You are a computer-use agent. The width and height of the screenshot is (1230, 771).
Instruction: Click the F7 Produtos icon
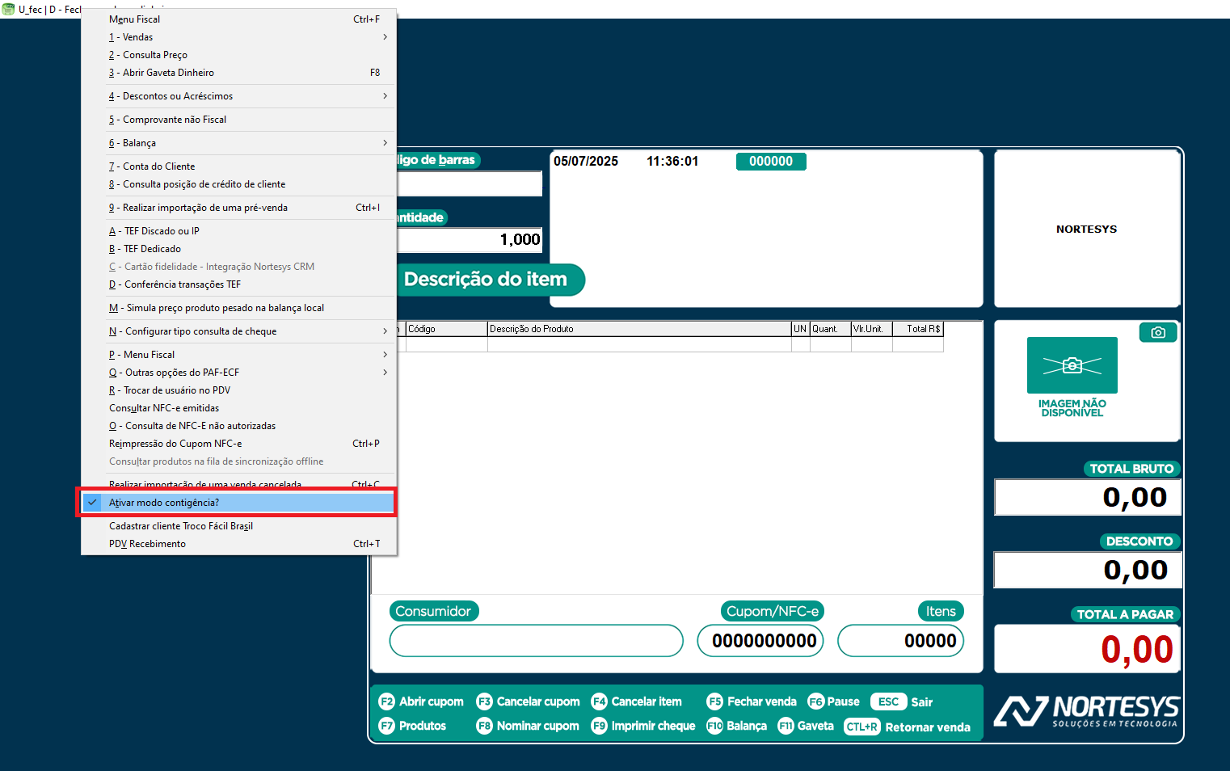[x=386, y=726]
